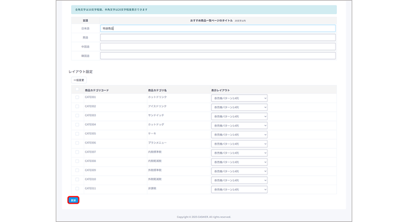This screenshot has width=408, height=222.
Task: Click the code cell CATE002
Action: [90, 106]
